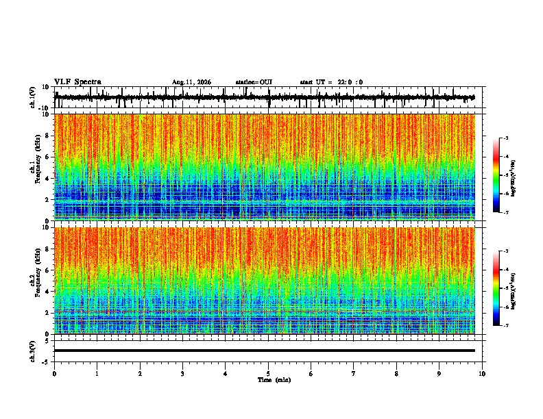This screenshot has height=419, width=543.
Task: Click '-3' on the ch.1 color bar
Action: point(506,138)
